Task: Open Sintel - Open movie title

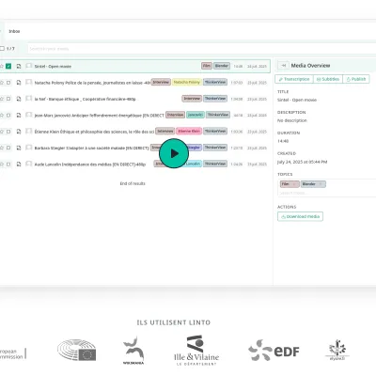Action: point(53,67)
